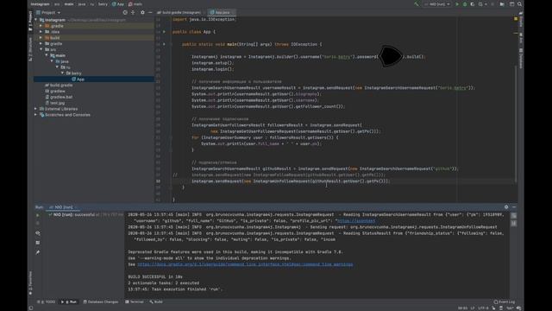This screenshot has width=552, height=311.
Task: Click the inspection warning indicator in editor
Action: click(516, 19)
